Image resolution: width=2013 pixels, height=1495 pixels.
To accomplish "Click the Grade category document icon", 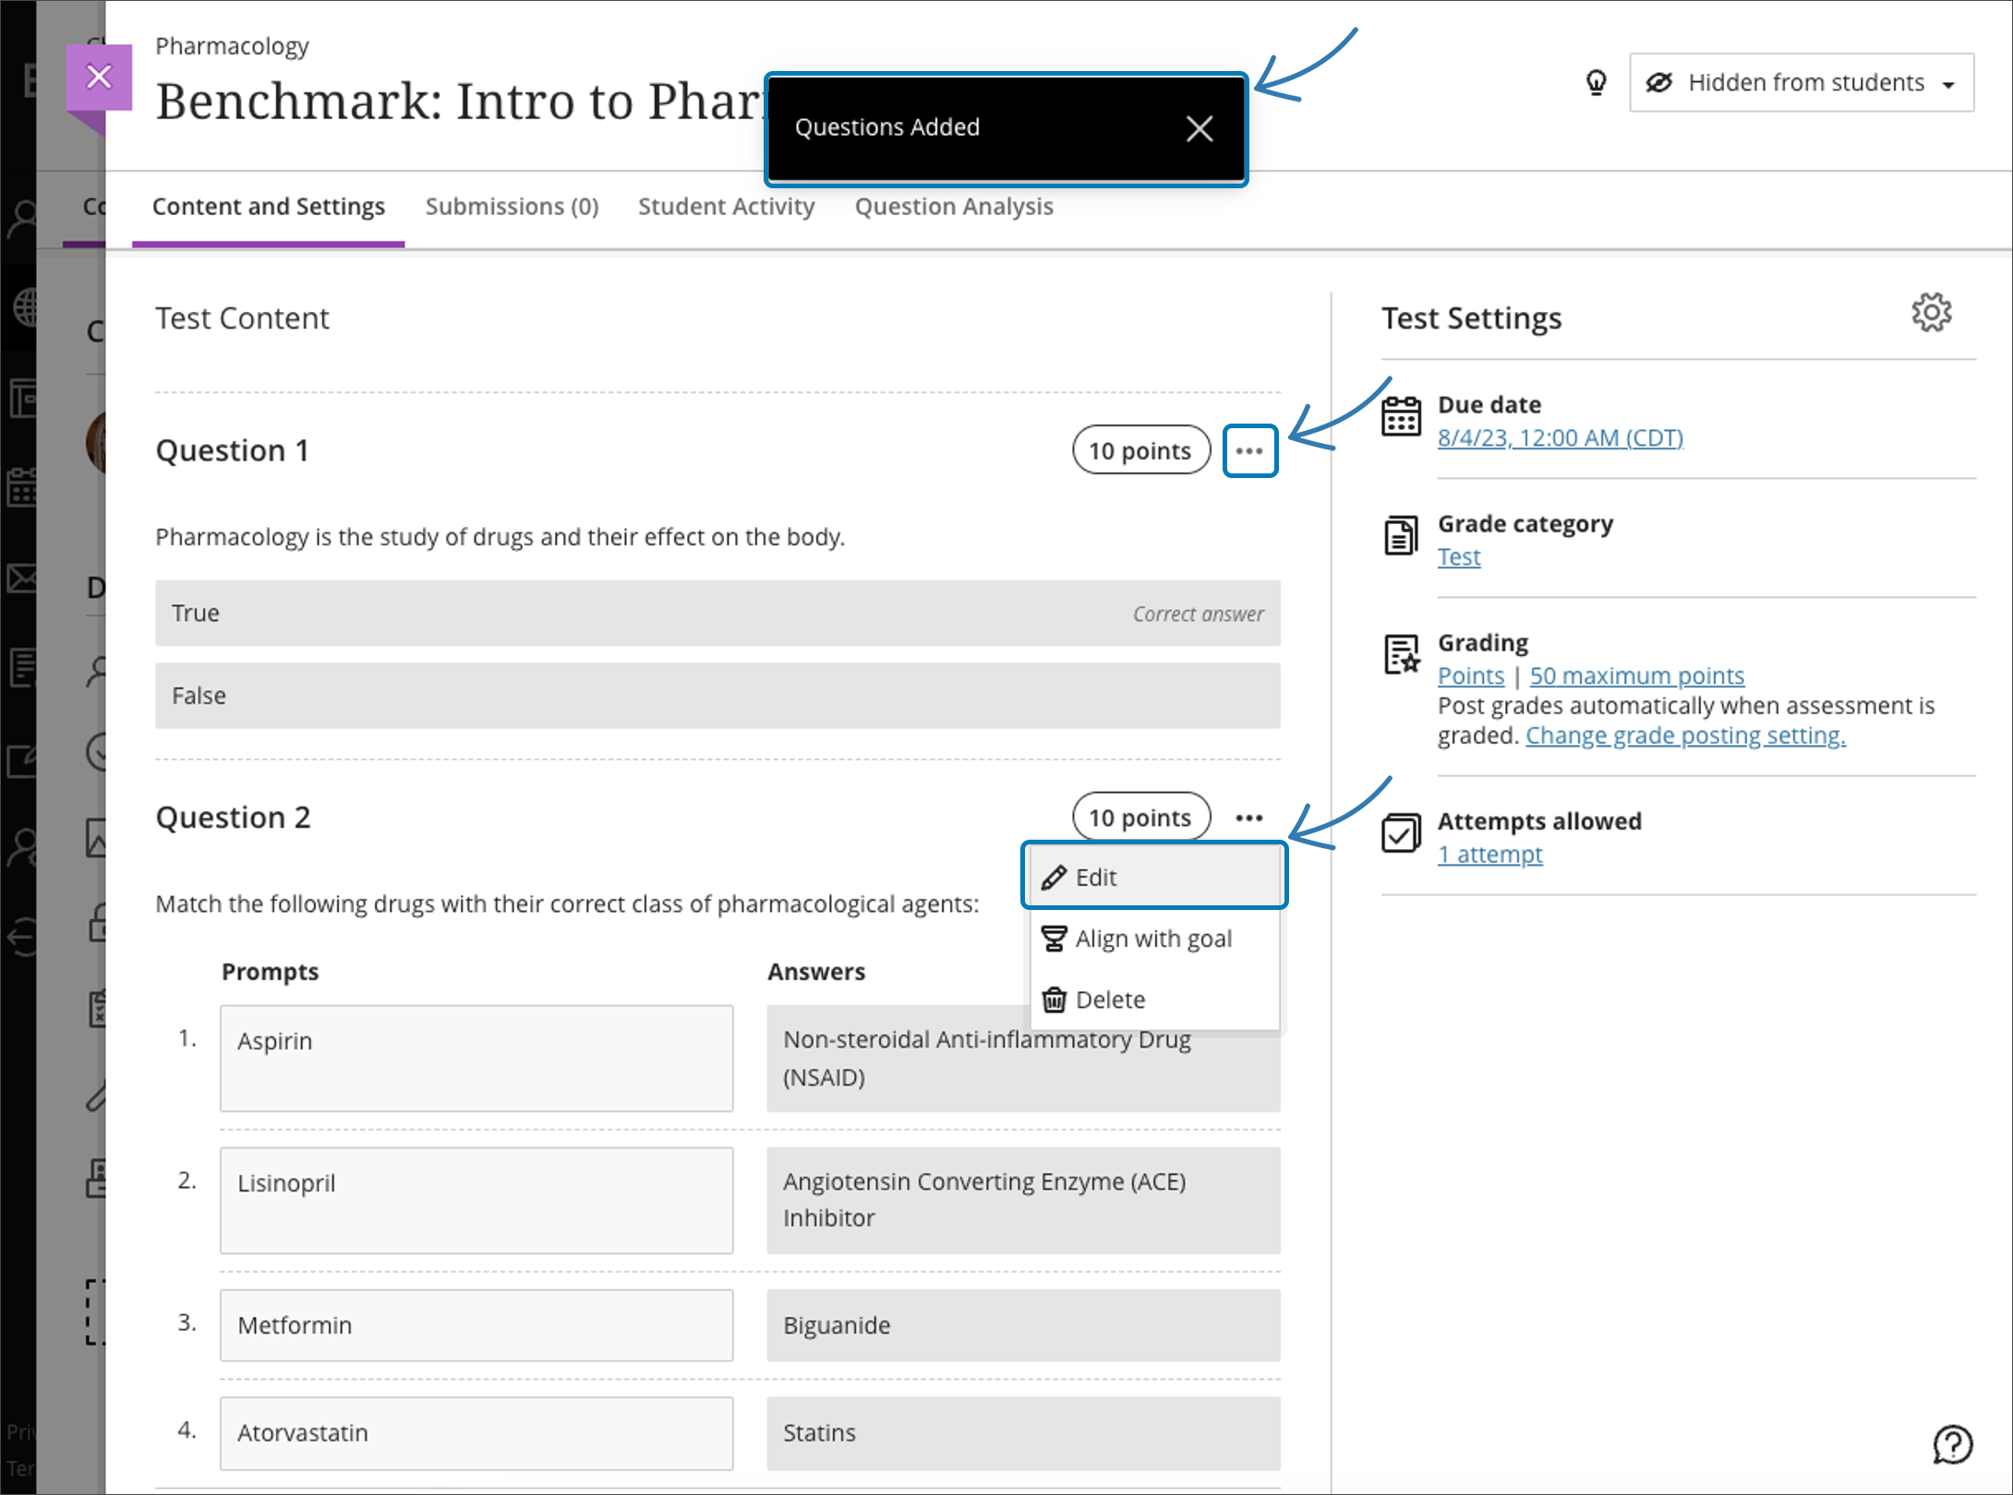I will point(1401,535).
